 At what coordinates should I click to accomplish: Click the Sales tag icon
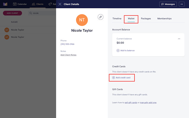click(50, 4)
